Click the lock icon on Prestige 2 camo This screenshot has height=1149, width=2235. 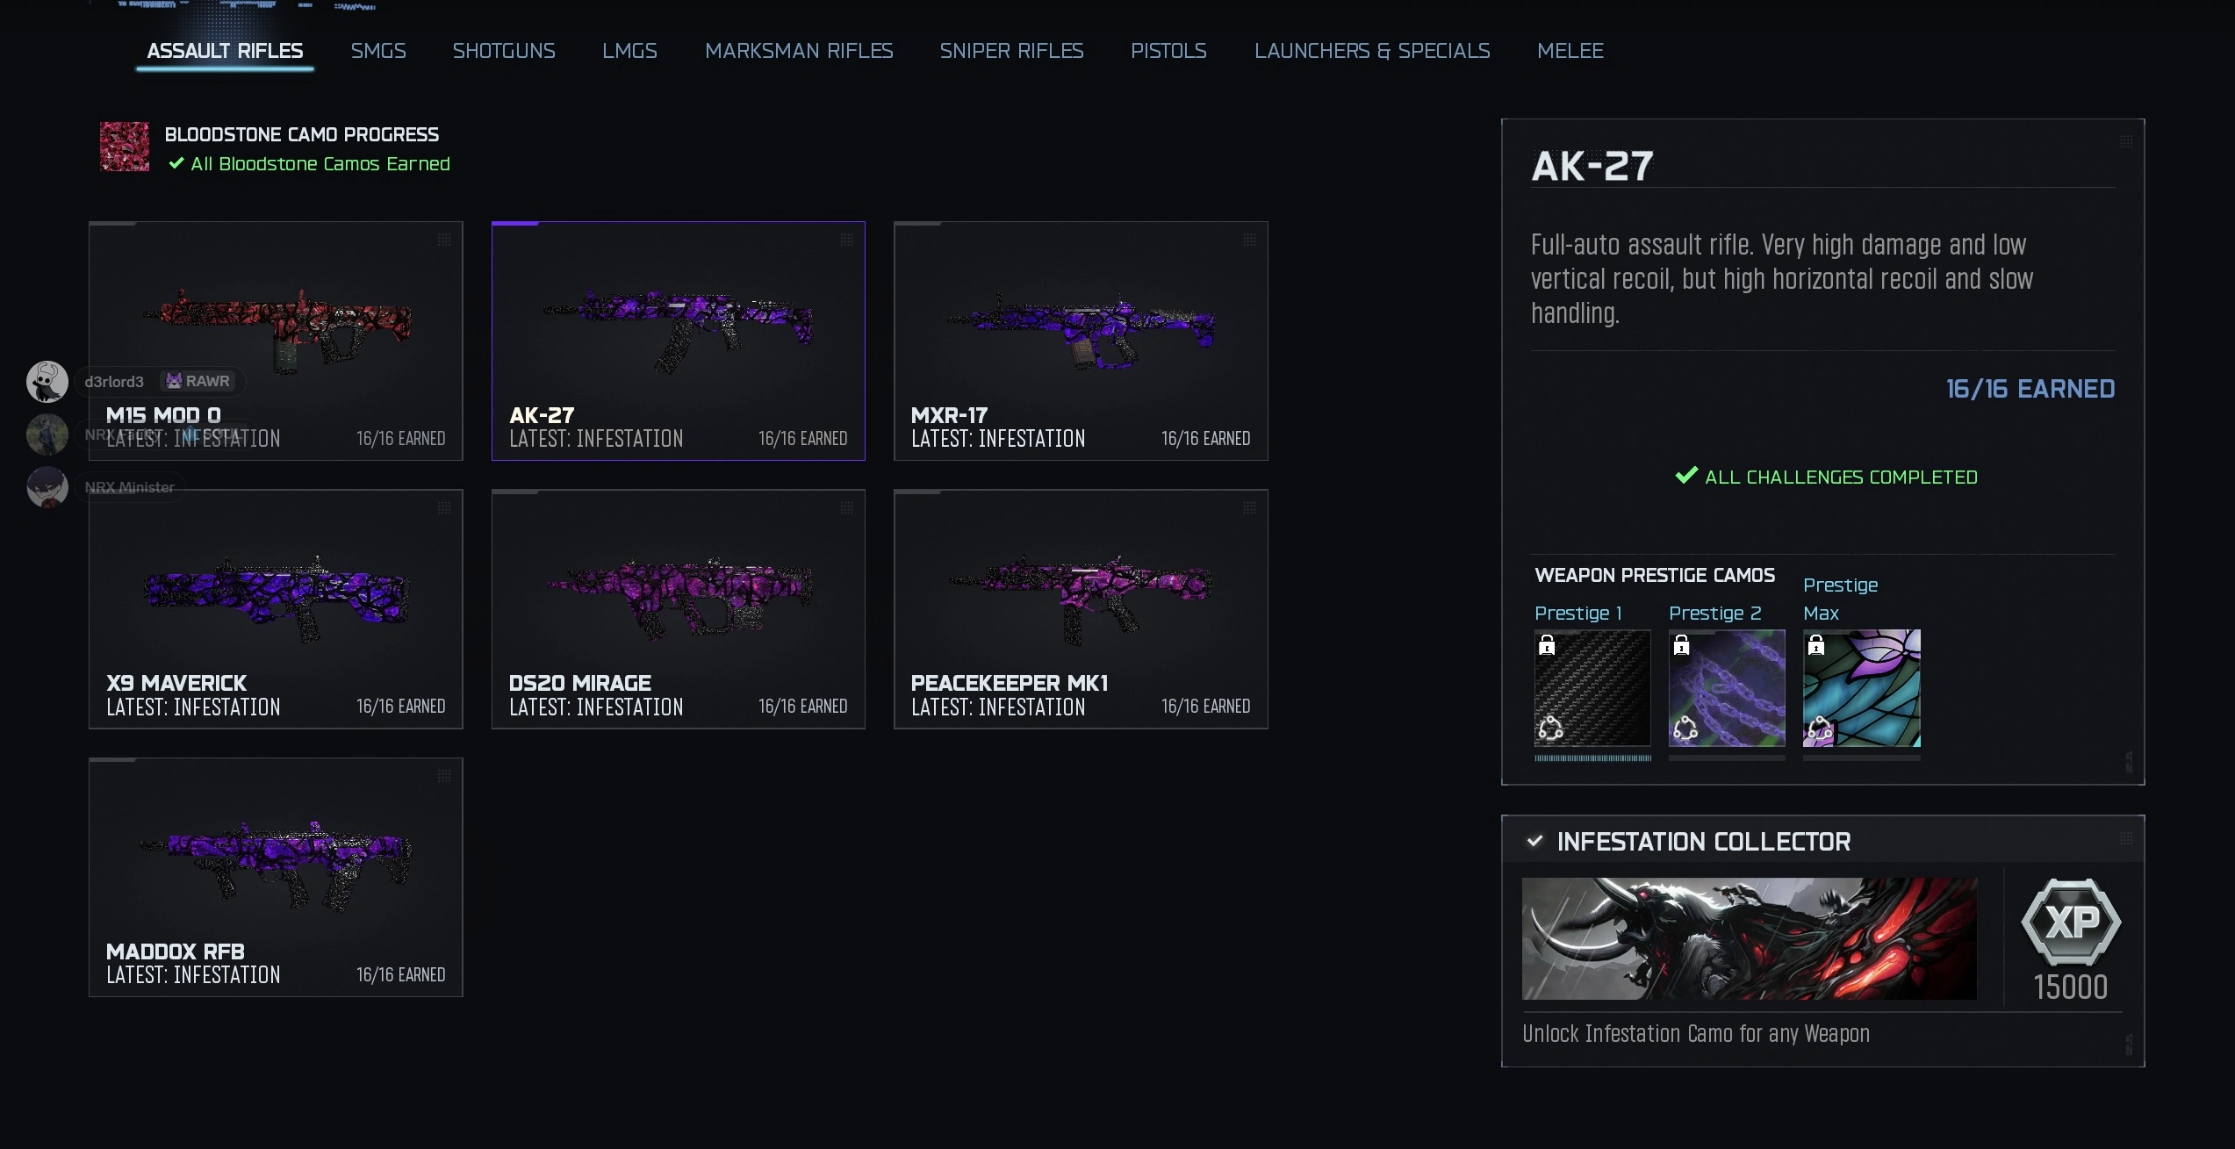(1681, 646)
